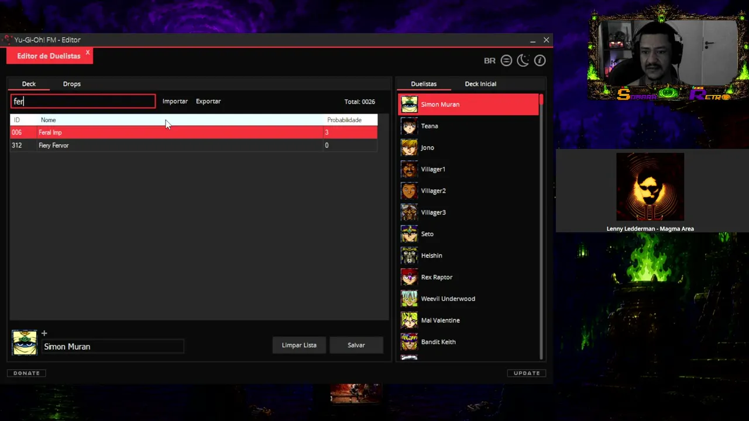Click the Salvar button
Screen dimensions: 749x421
tap(356, 345)
